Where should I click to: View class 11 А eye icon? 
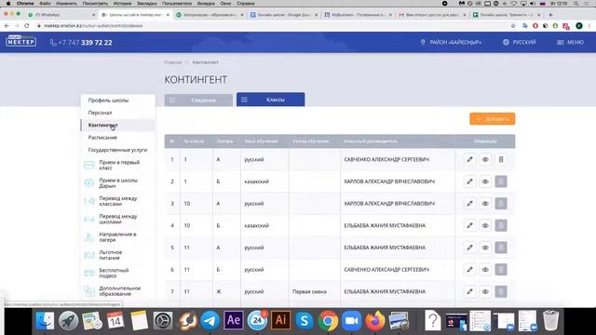click(485, 248)
